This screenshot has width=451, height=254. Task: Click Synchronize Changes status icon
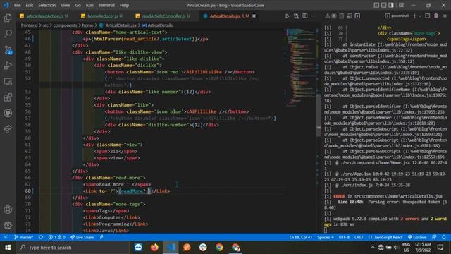point(41,237)
